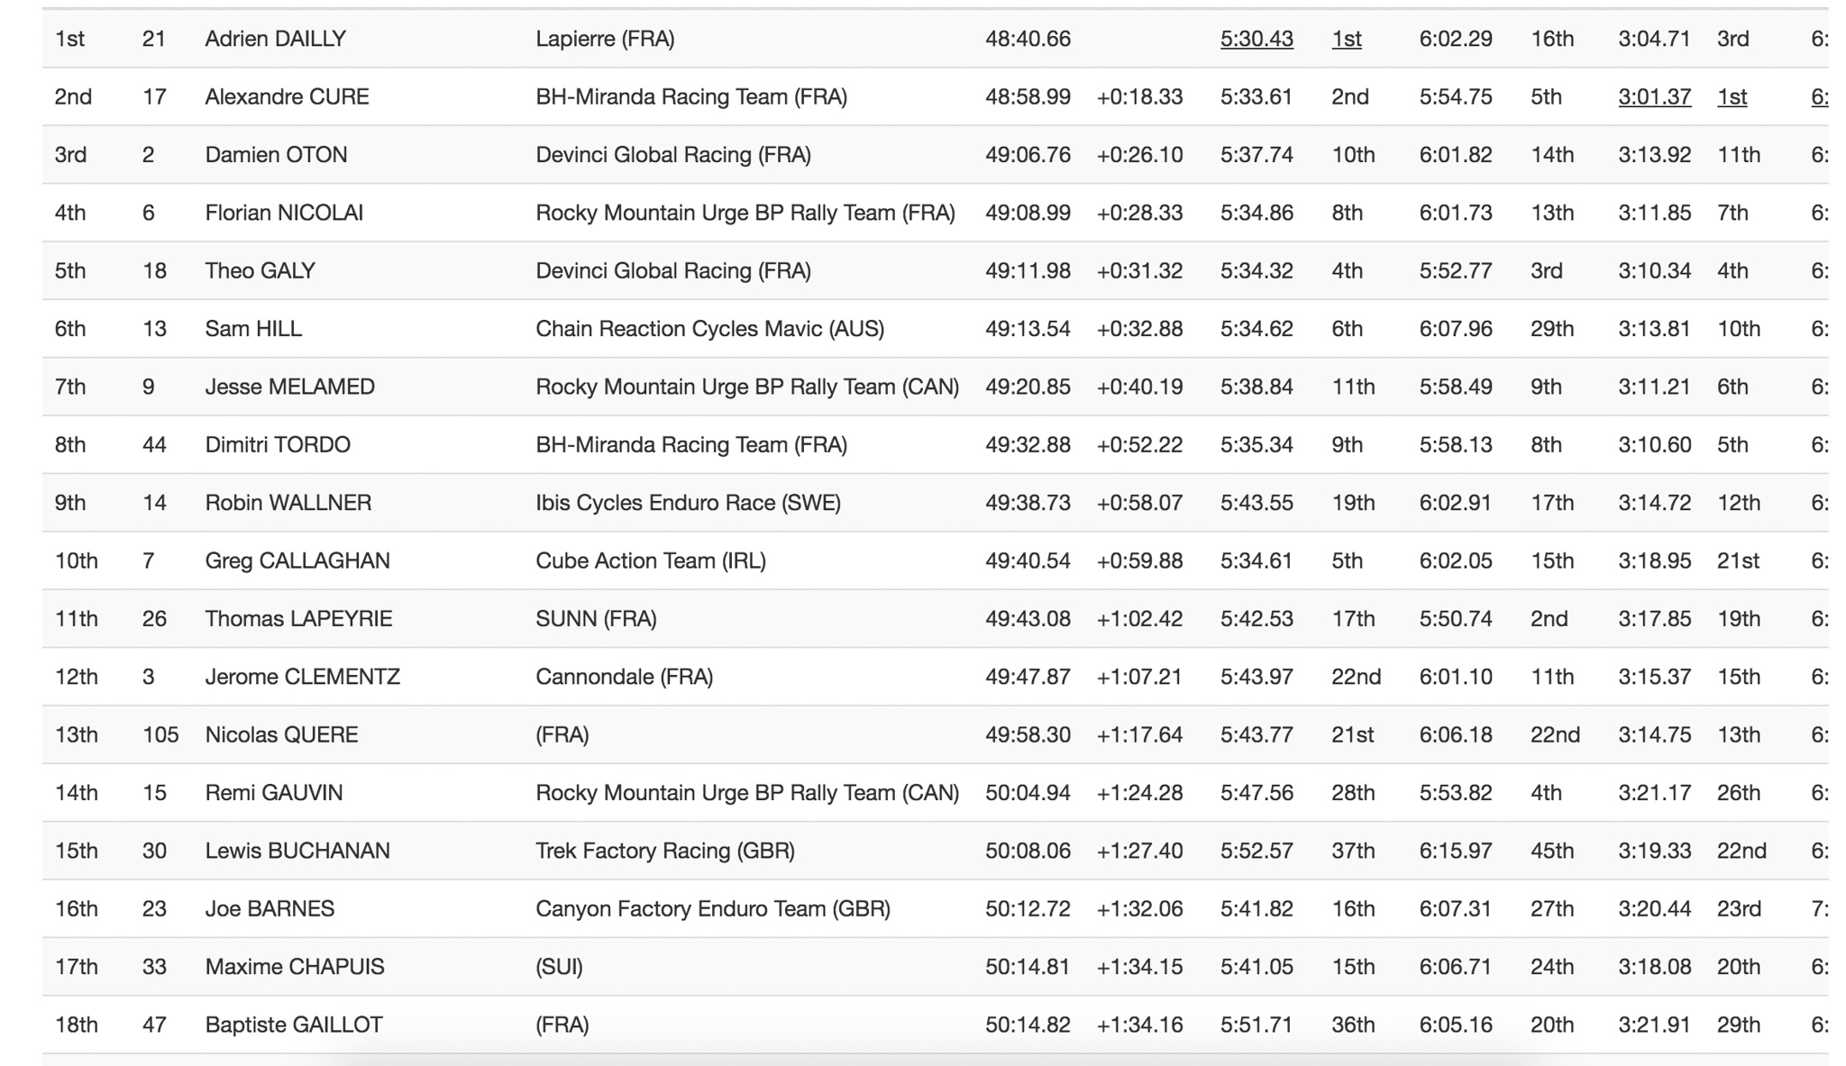Image resolution: width=1846 pixels, height=1066 pixels.
Task: Click the underlined 3:01.37 stage time
Action: pos(1654,96)
